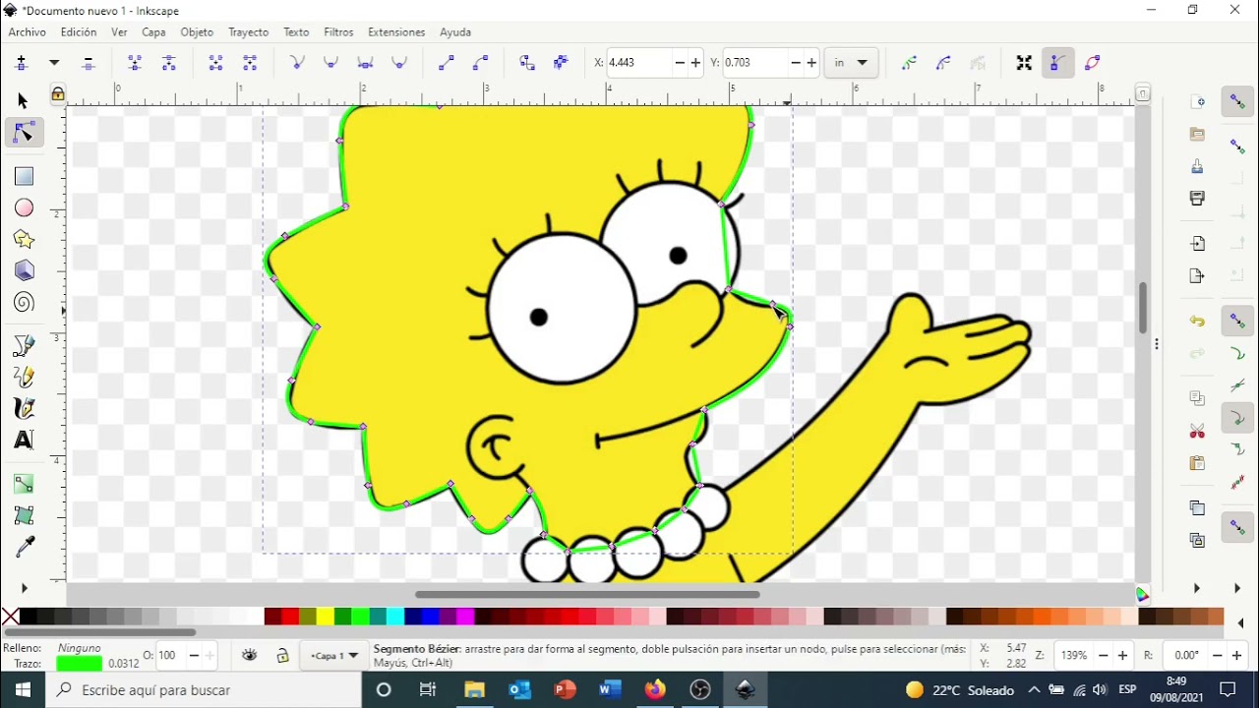Image resolution: width=1259 pixels, height=708 pixels.
Task: Click the Y coordinate input field
Action: point(754,63)
